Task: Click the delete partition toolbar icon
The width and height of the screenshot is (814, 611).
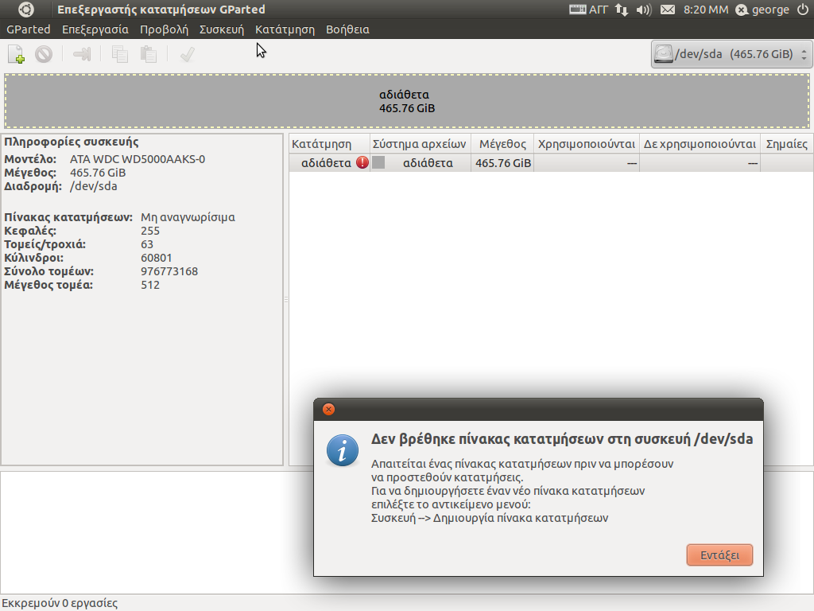Action: pyautogui.click(x=44, y=54)
